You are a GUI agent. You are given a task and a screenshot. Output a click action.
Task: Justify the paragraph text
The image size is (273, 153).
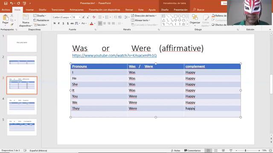(x=113, y=23)
